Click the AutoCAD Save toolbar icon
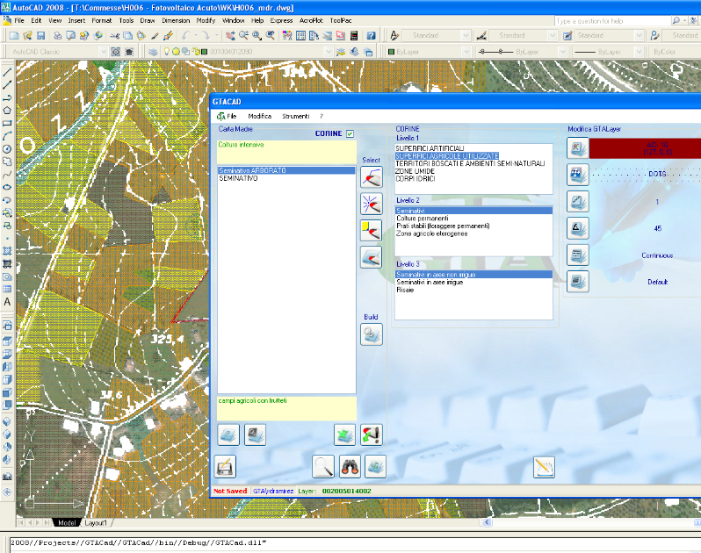 pyautogui.click(x=40, y=35)
